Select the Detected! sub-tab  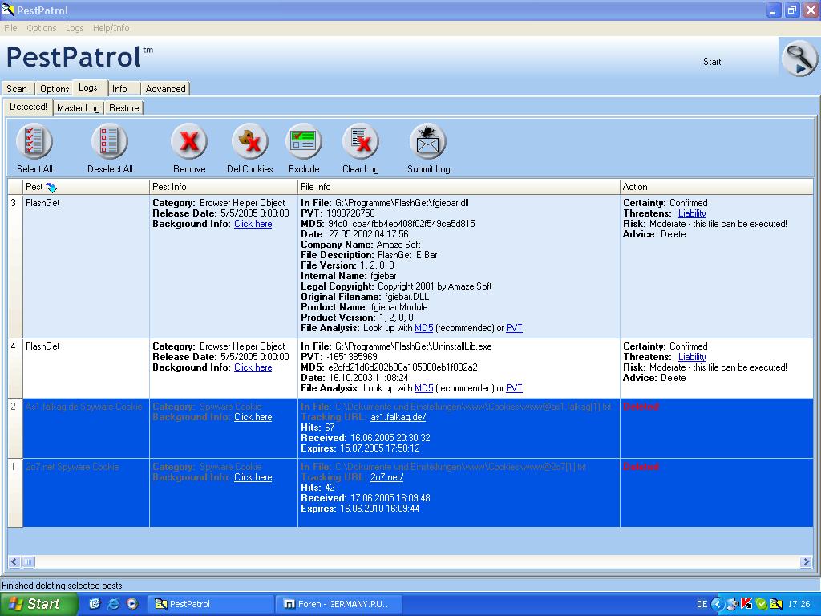point(28,107)
